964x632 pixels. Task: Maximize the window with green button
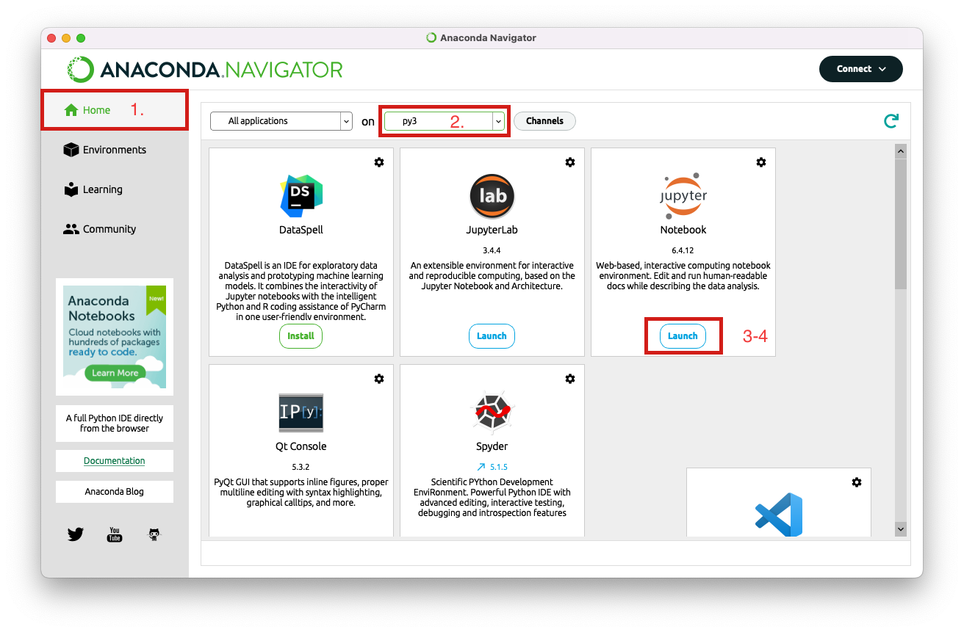coord(81,37)
